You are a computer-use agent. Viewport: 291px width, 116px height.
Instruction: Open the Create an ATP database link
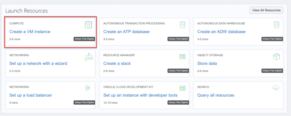coord(126,32)
